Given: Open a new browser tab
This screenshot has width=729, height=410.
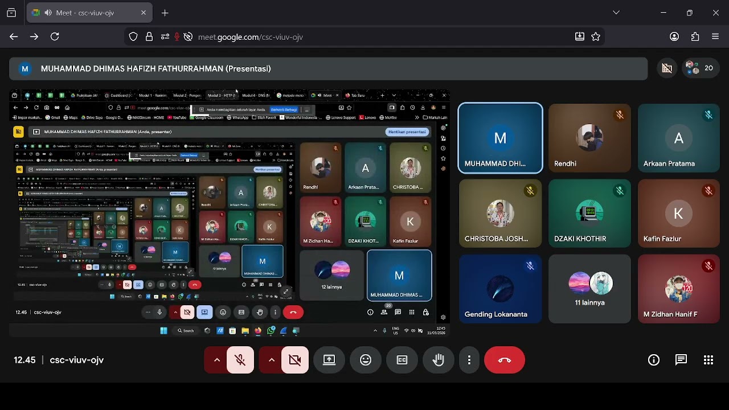Looking at the screenshot, I should click(x=165, y=13).
